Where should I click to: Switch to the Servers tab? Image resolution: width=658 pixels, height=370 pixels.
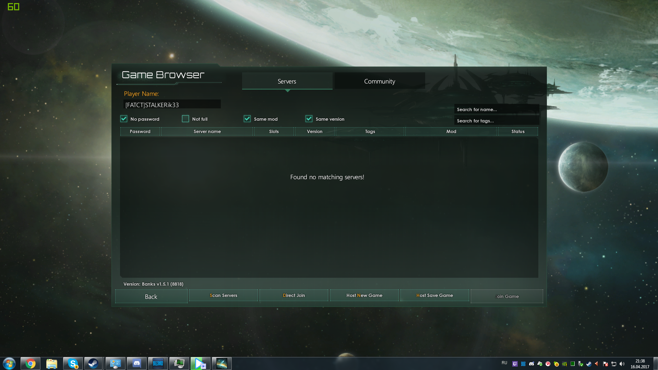(287, 81)
